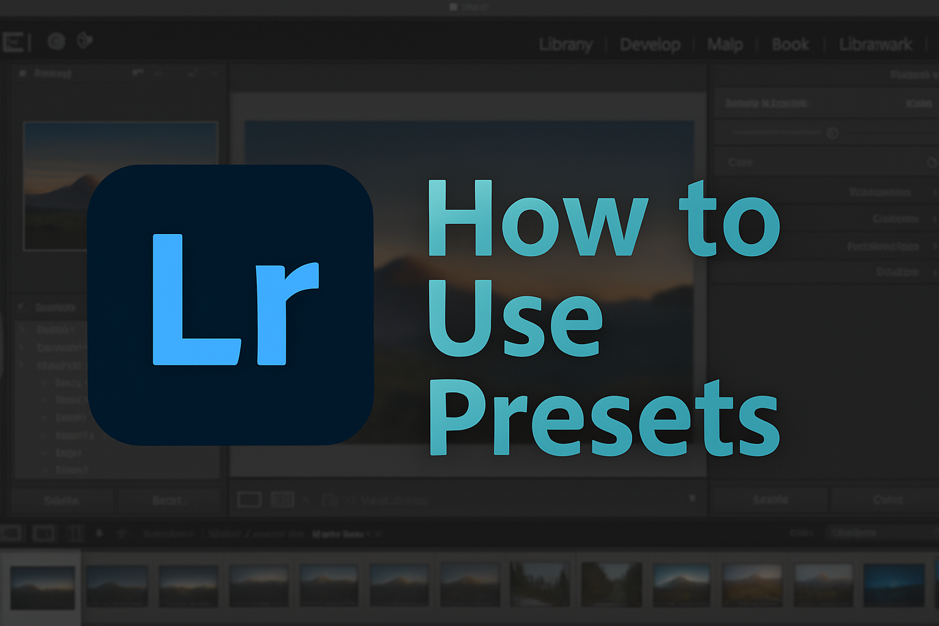This screenshot has height=626, width=939.
Task: Pick the deep blue filmstrip thumbnail
Action: point(894,585)
